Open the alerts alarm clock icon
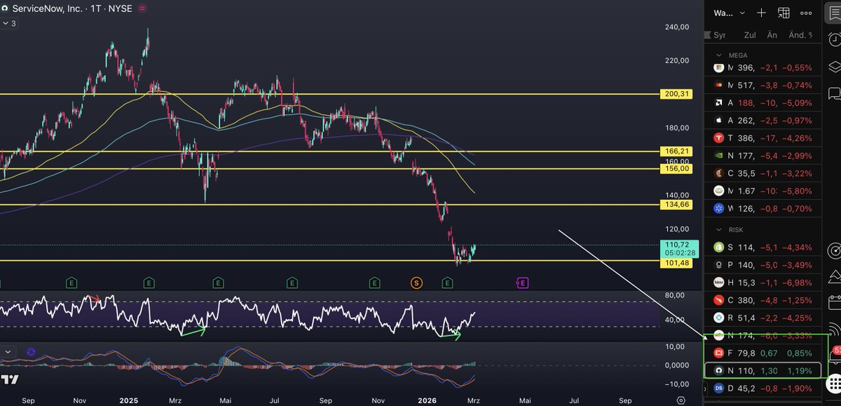 (x=834, y=39)
